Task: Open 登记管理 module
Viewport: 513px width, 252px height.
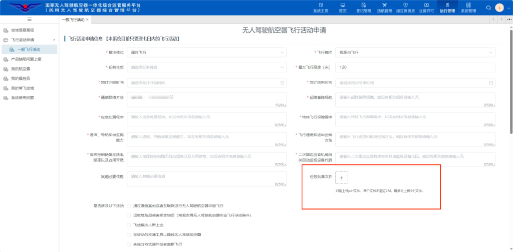Action: (364, 7)
